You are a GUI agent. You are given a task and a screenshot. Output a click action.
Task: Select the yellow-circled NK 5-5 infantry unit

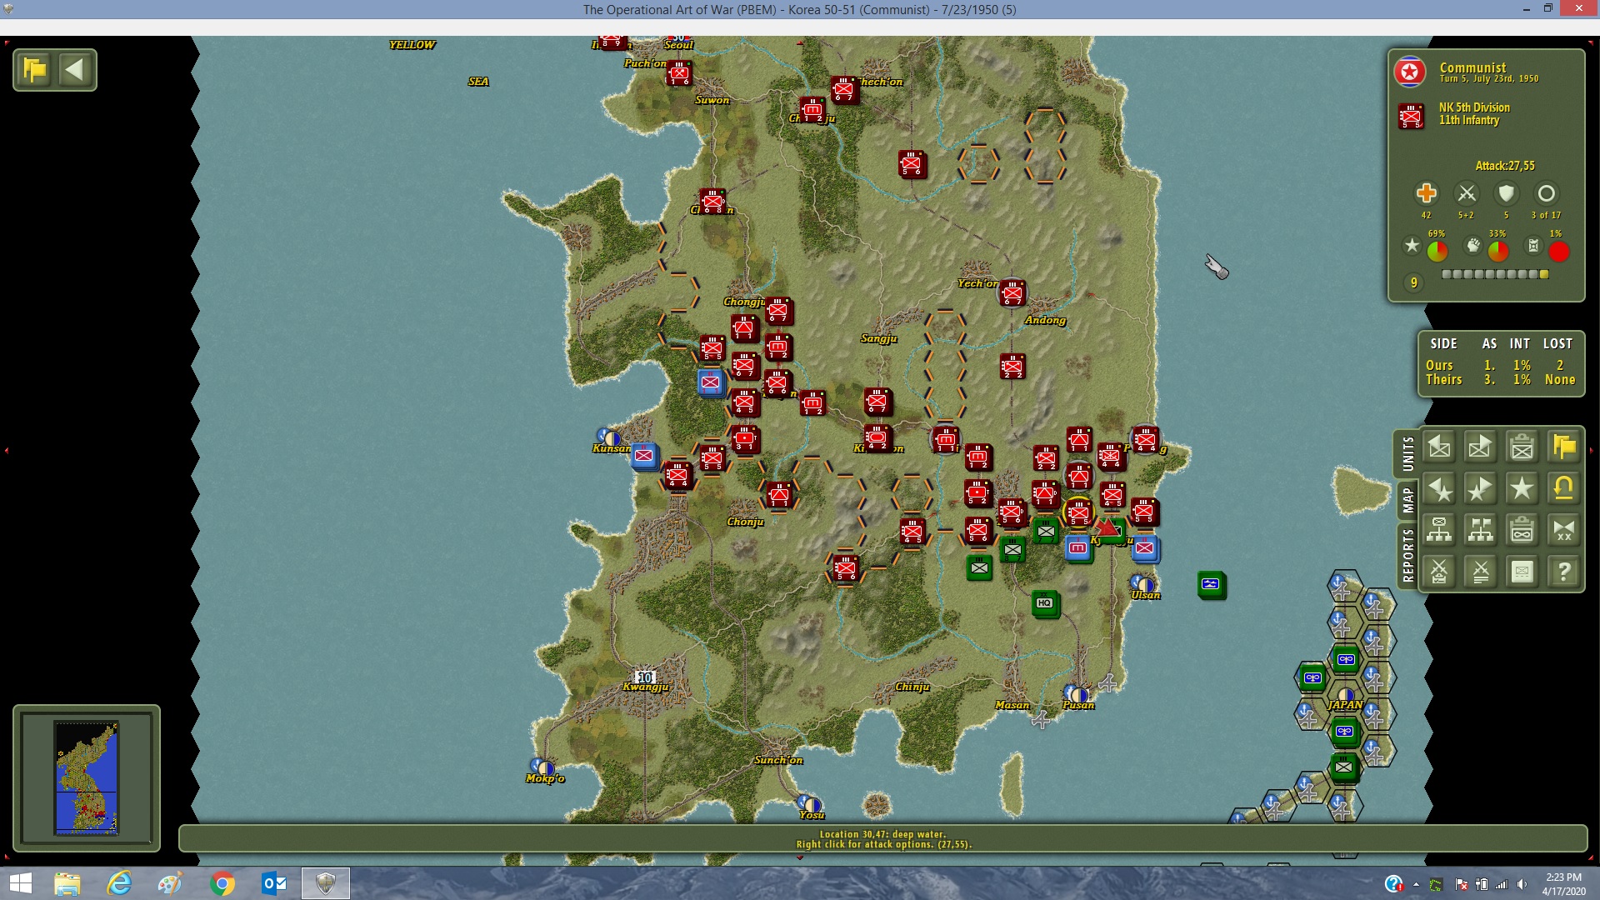[x=1078, y=512]
